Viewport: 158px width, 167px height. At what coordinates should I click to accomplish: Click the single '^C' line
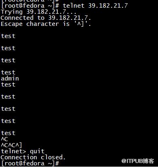4,139
